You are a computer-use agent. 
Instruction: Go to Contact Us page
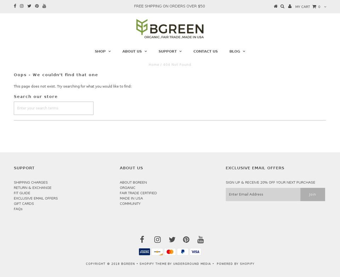[x=205, y=51]
